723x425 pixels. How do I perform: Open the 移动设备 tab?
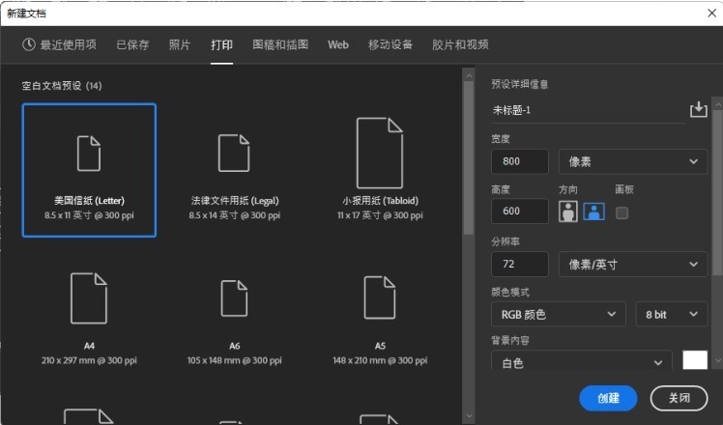pyautogui.click(x=390, y=44)
